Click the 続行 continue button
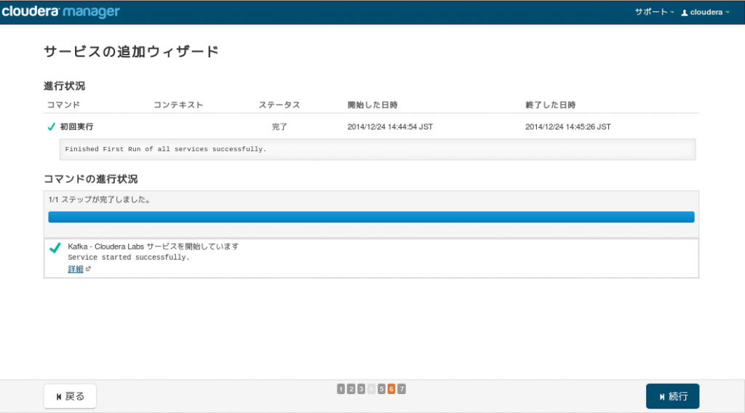The width and height of the screenshot is (745, 413). [672, 396]
